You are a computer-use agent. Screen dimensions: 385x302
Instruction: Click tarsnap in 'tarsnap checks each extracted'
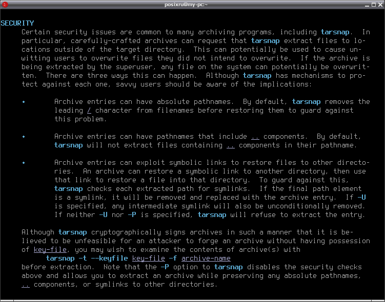pyautogui.click(x=69, y=189)
